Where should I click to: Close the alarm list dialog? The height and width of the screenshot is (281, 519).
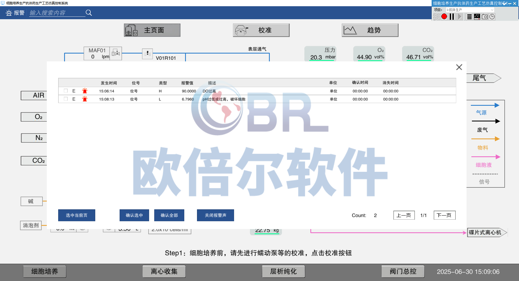pos(459,67)
